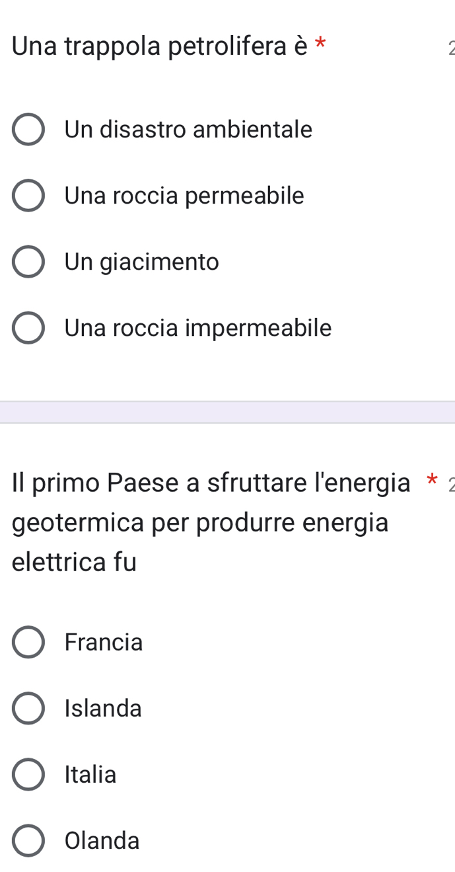
Task: Select the "Olanda" radio button
Action: pyautogui.click(x=28, y=841)
